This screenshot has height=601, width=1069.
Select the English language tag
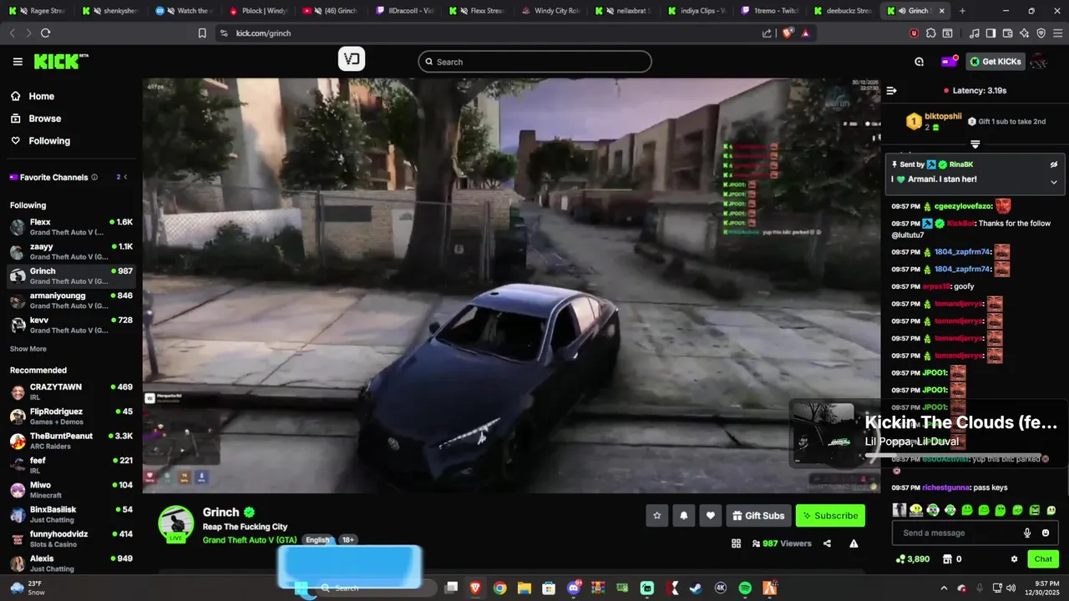point(317,540)
